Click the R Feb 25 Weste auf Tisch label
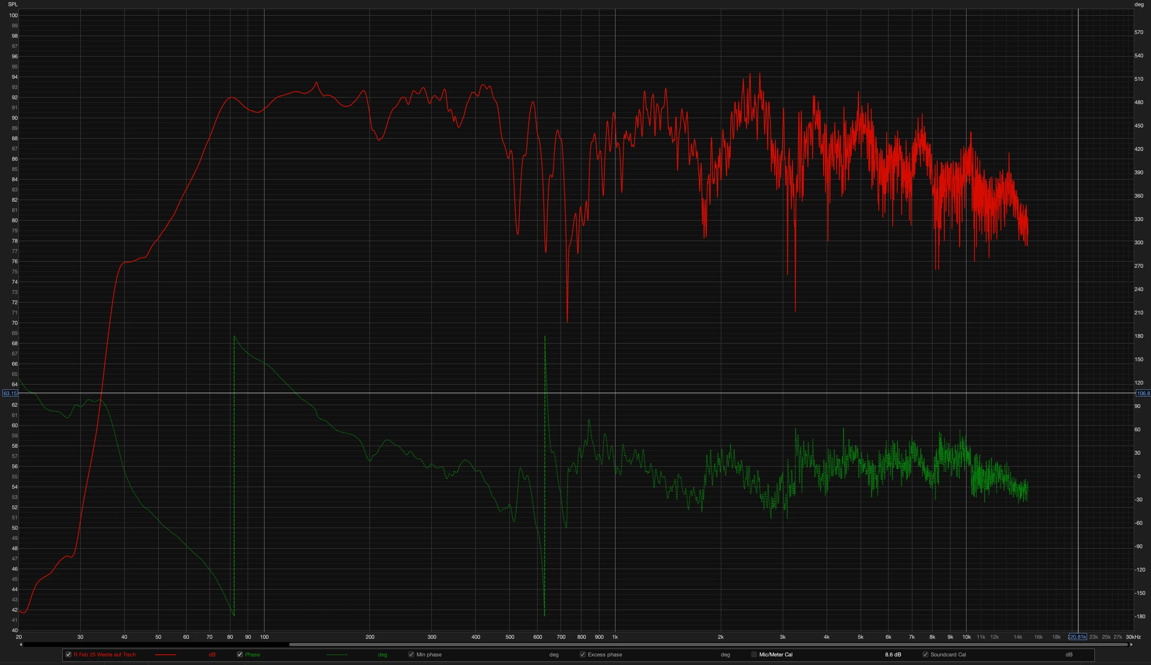The height and width of the screenshot is (665, 1151). (x=105, y=654)
